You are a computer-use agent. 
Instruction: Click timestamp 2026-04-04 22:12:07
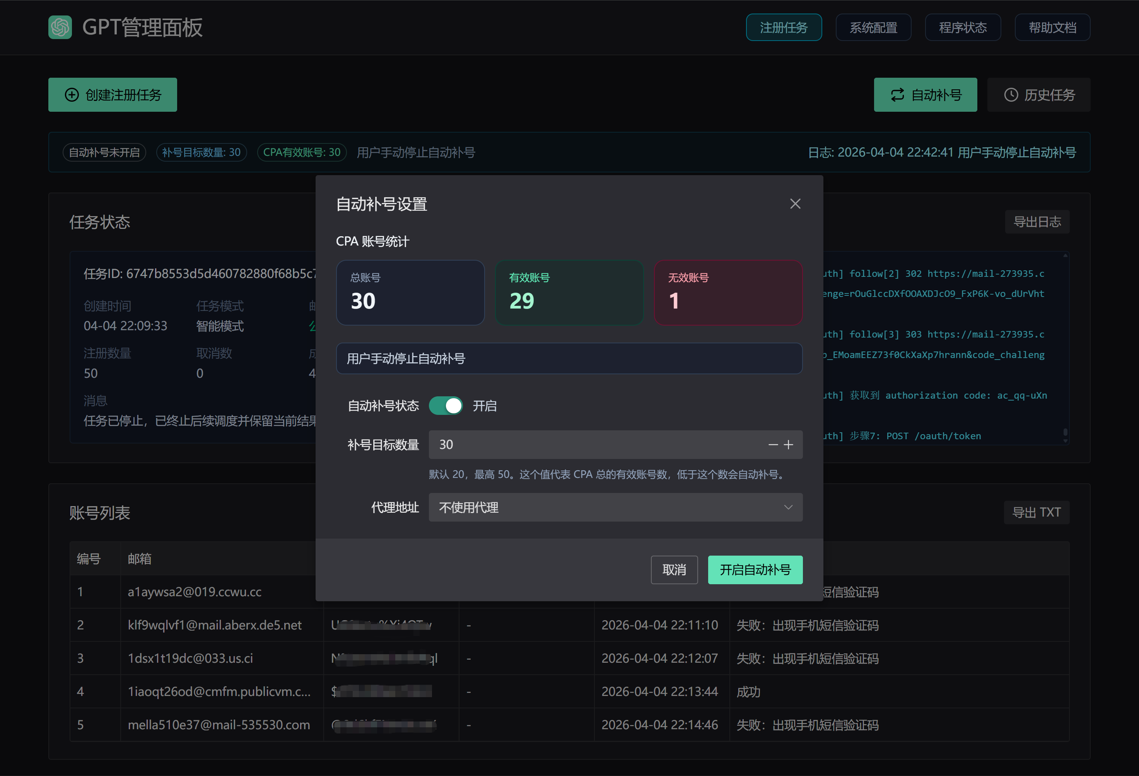[x=660, y=658]
